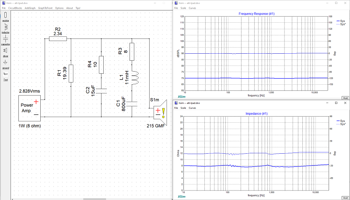Open the Scale menu in the Frequency Response window
The image size is (350, 200).
coord(183,8)
